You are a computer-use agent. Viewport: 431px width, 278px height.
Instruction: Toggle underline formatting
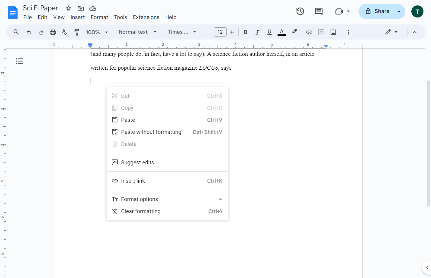click(269, 32)
